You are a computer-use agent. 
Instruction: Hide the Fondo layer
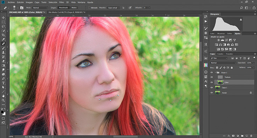211,93
